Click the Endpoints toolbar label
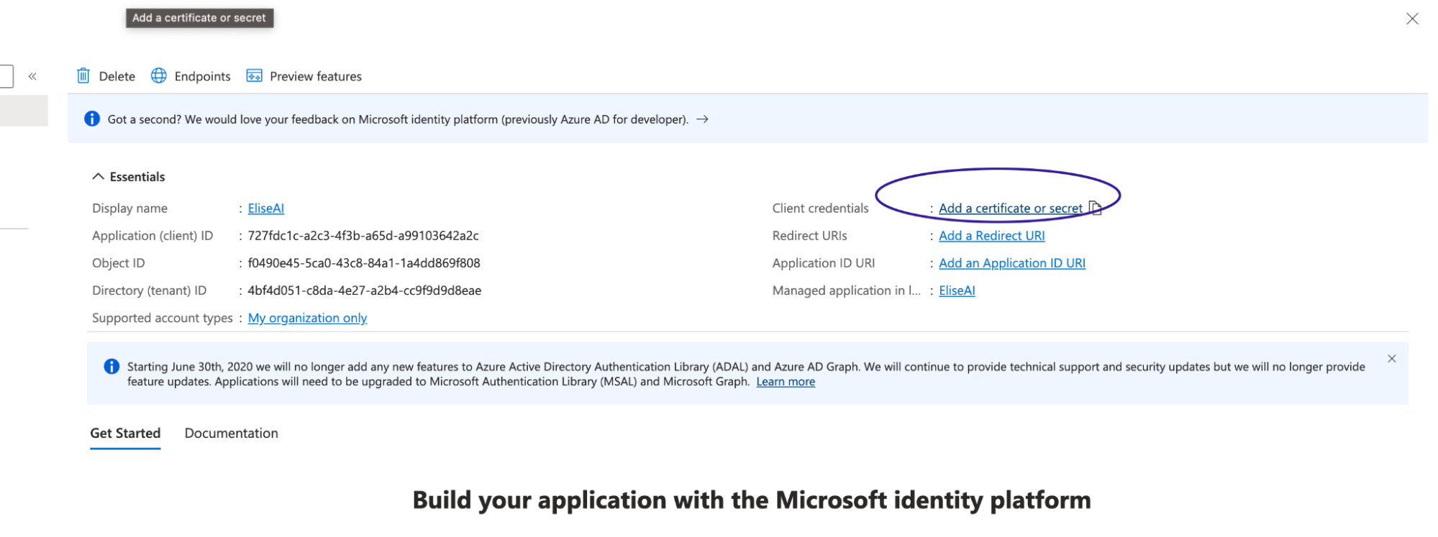Image resolution: width=1438 pixels, height=537 pixels. pyautogui.click(x=203, y=76)
